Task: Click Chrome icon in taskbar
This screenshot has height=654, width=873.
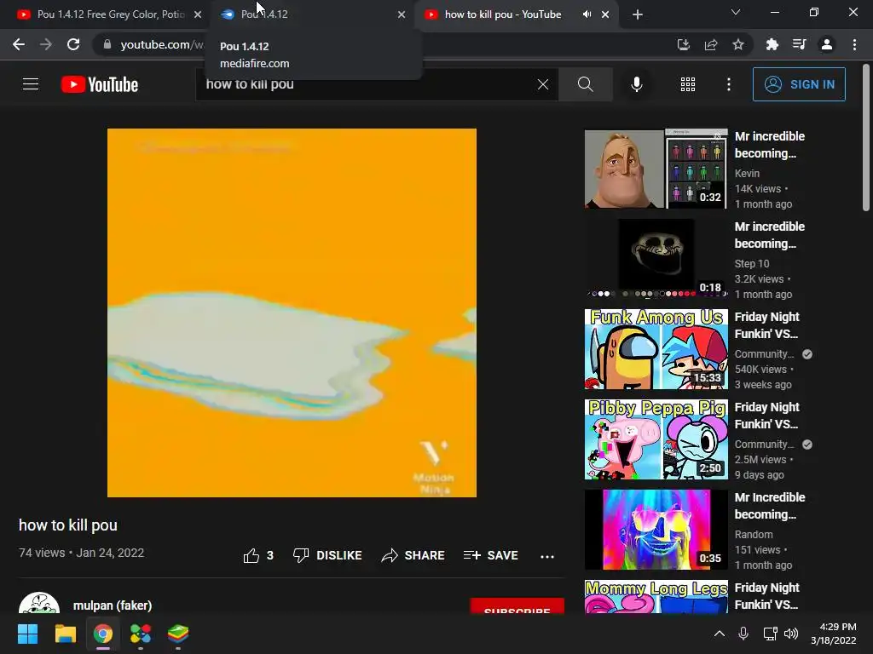Action: [103, 634]
